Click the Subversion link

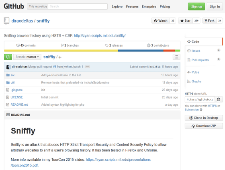[192, 110]
